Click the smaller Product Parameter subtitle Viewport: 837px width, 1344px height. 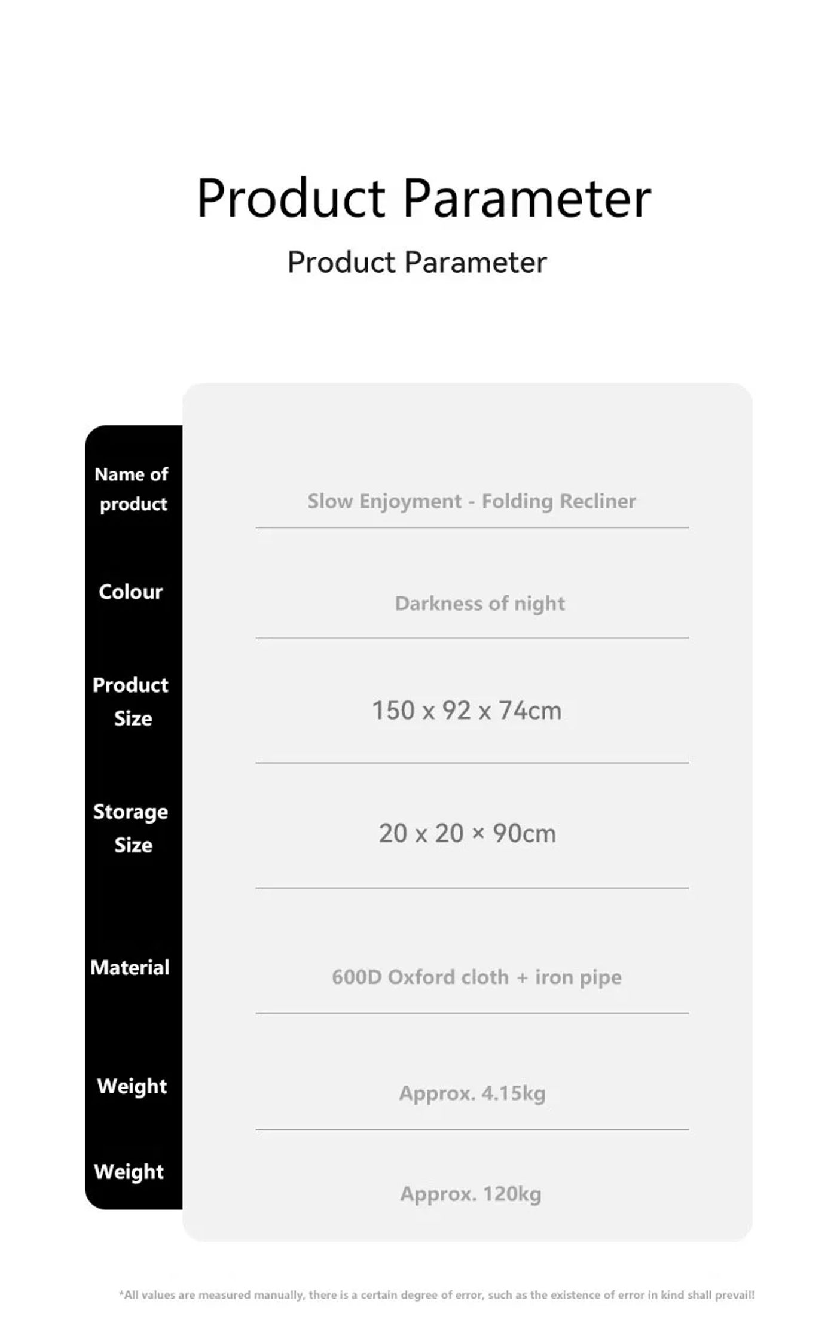(x=417, y=262)
